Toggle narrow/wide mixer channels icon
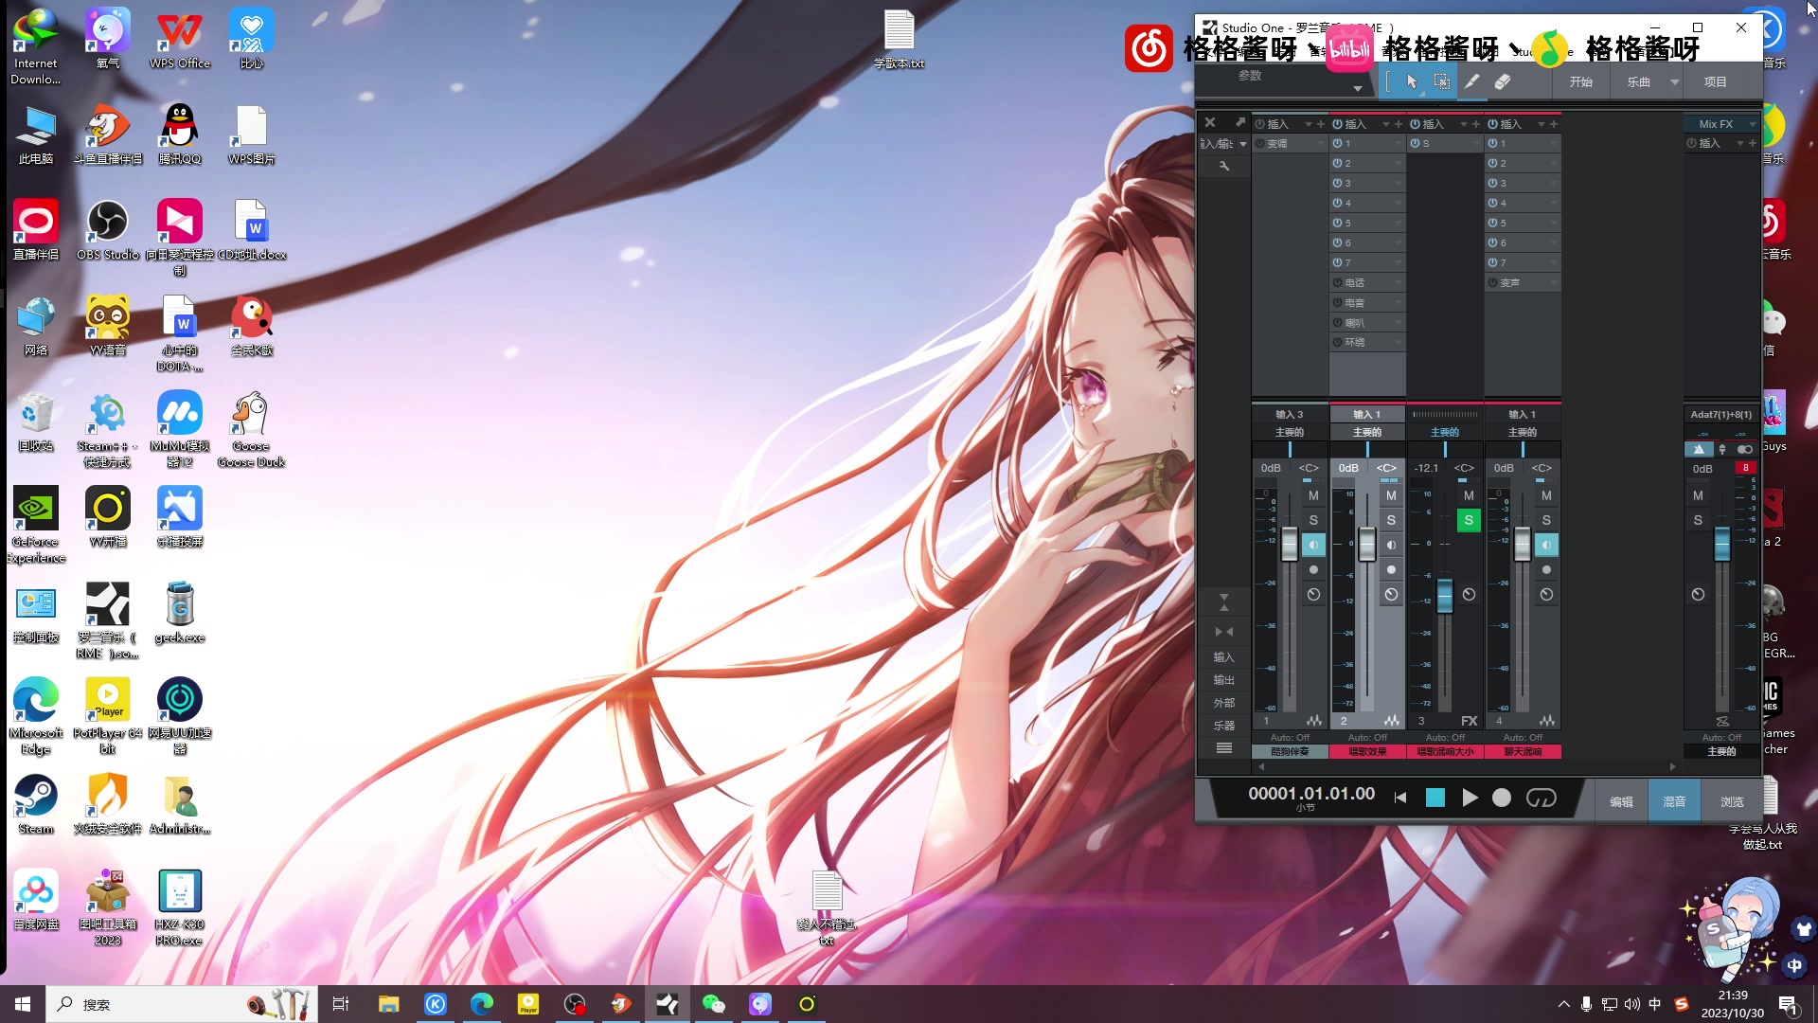This screenshot has height=1023, width=1818. pyautogui.click(x=1223, y=632)
